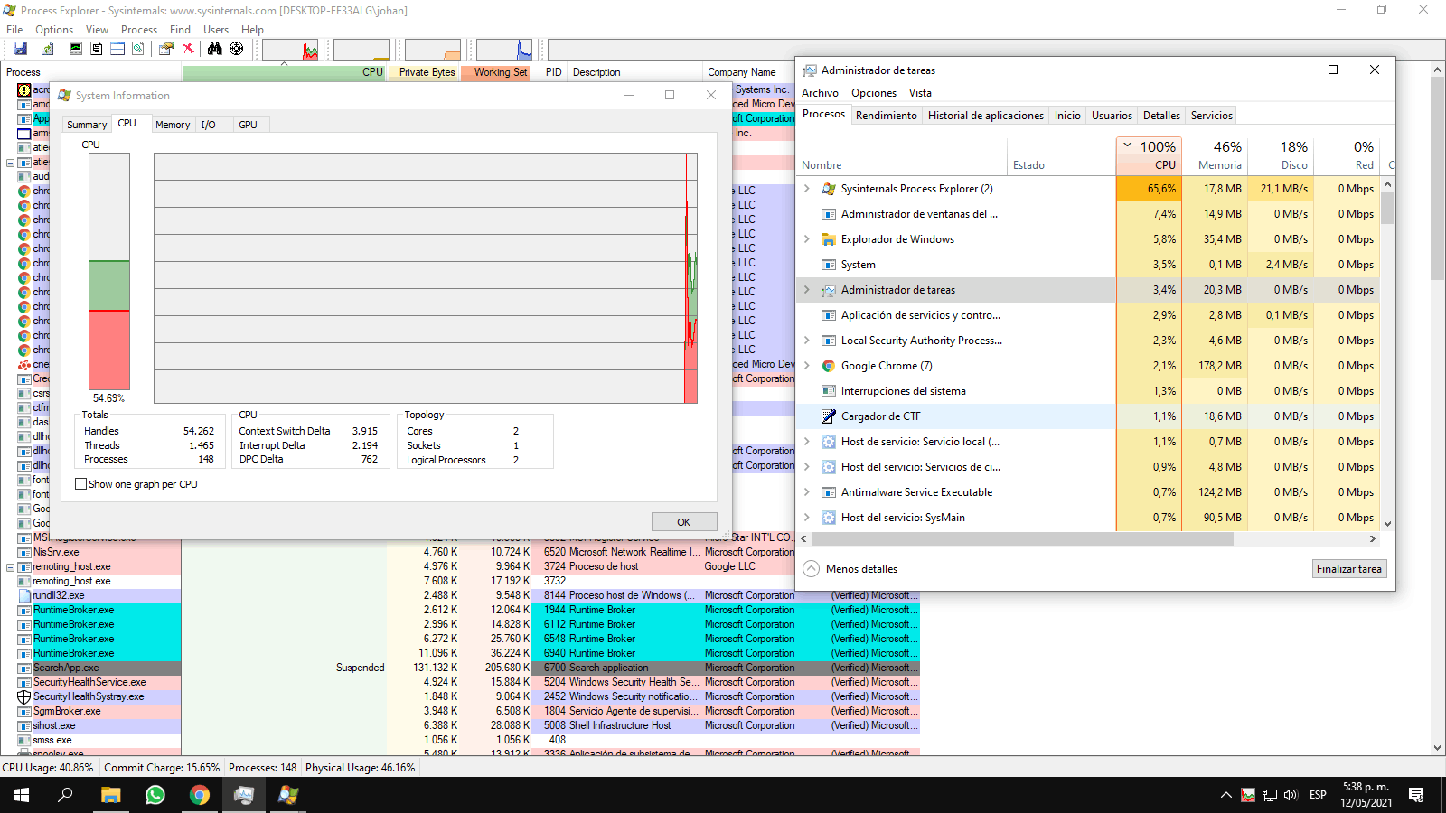Open Properties toolbar icon in Process Explorer
Image resolution: width=1446 pixels, height=813 pixels.
166,49
